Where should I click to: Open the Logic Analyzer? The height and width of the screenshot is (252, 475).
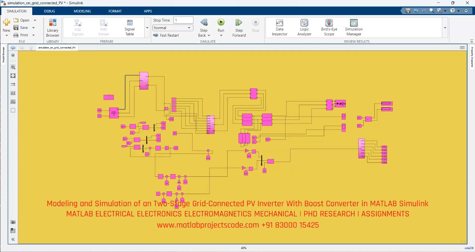pos(304,27)
